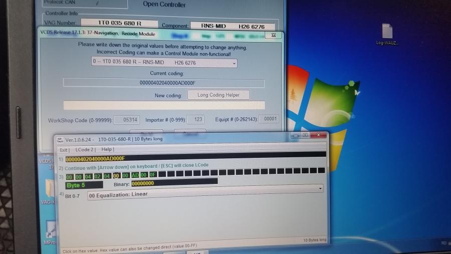Click the Long Coding Helper button
Image resolution: width=451 pixels, height=254 pixels.
(218, 95)
